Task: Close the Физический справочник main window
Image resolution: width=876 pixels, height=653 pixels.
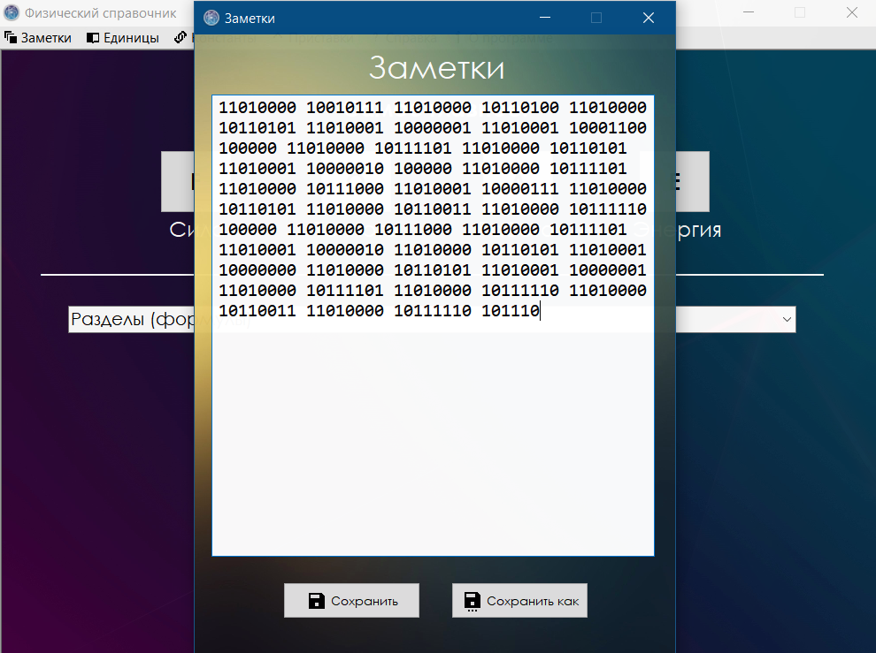Action: 851,12
